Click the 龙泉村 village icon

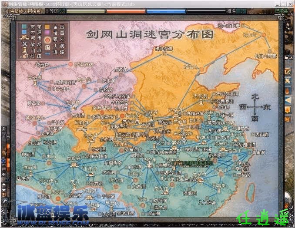coord(200,181)
